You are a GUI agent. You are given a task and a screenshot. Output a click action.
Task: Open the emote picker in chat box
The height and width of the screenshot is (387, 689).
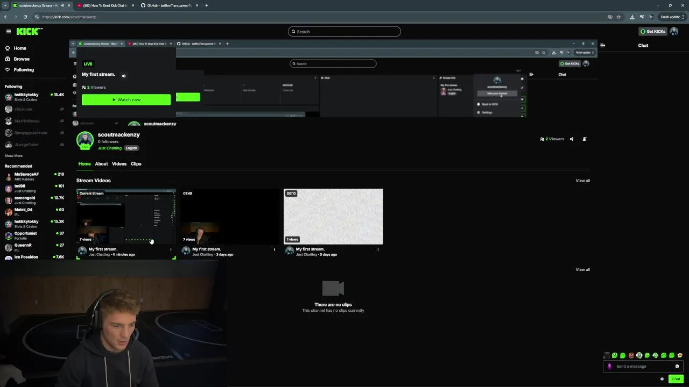677,367
